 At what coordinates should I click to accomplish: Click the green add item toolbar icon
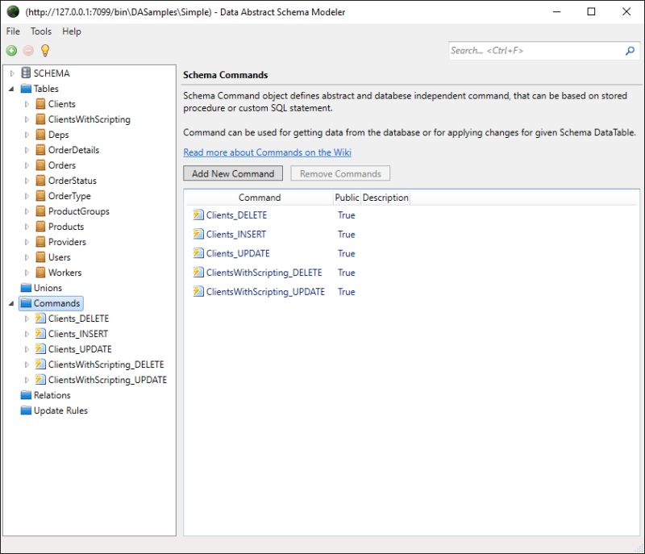[11, 51]
